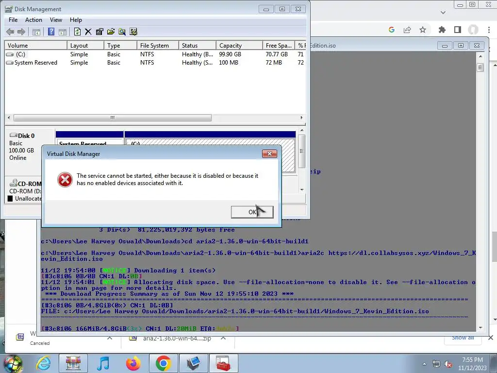Click the command prompt vertical scrollbar thumb

coord(480,68)
